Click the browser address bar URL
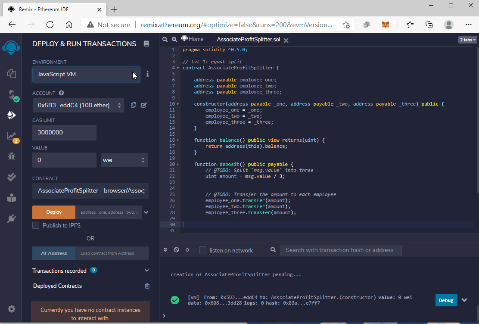Image resolution: width=479 pixels, height=324 pixels. tap(236, 25)
